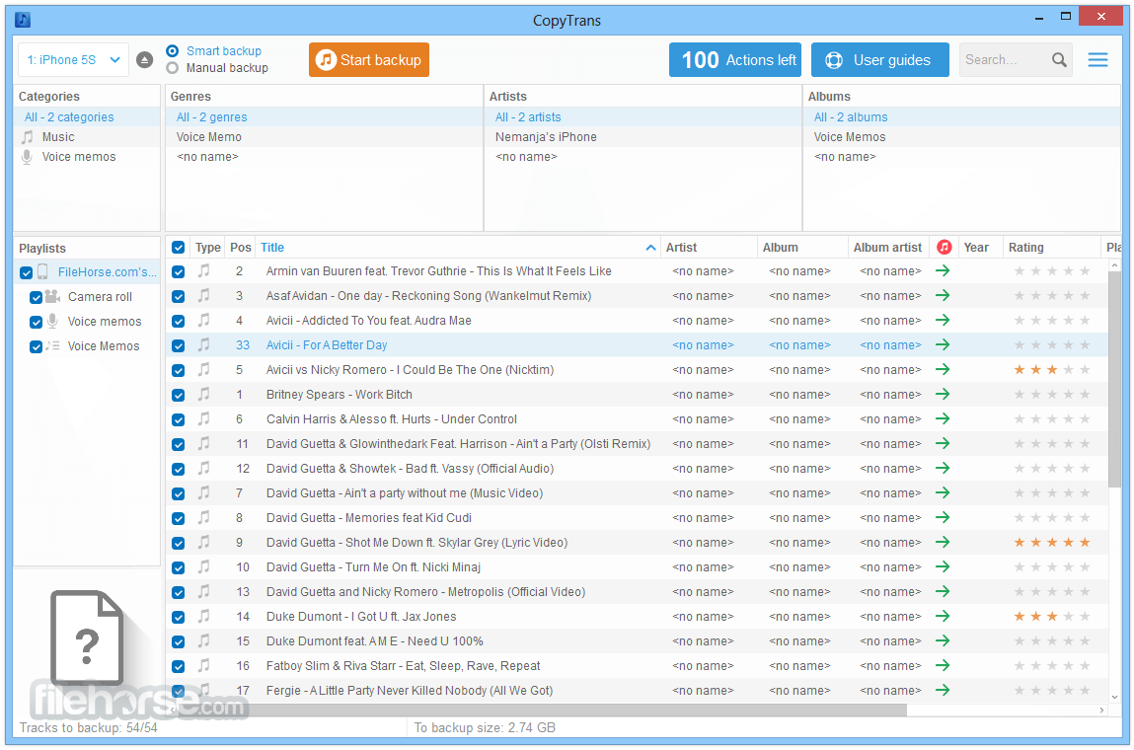Click the microphone icon of Voice memos playlist

point(52,321)
